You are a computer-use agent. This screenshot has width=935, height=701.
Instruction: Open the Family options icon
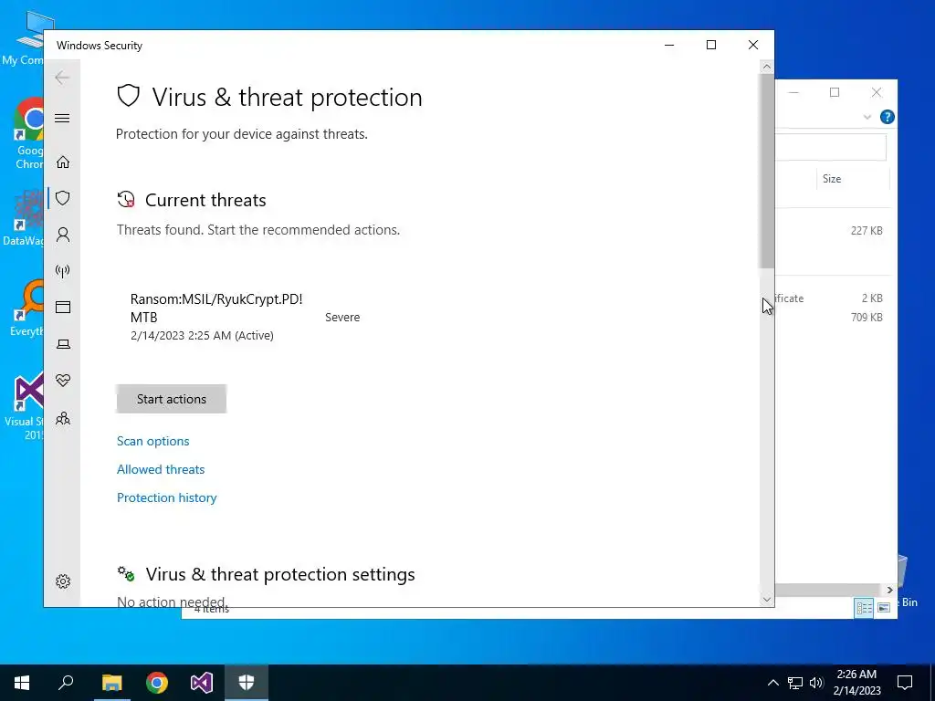point(63,418)
